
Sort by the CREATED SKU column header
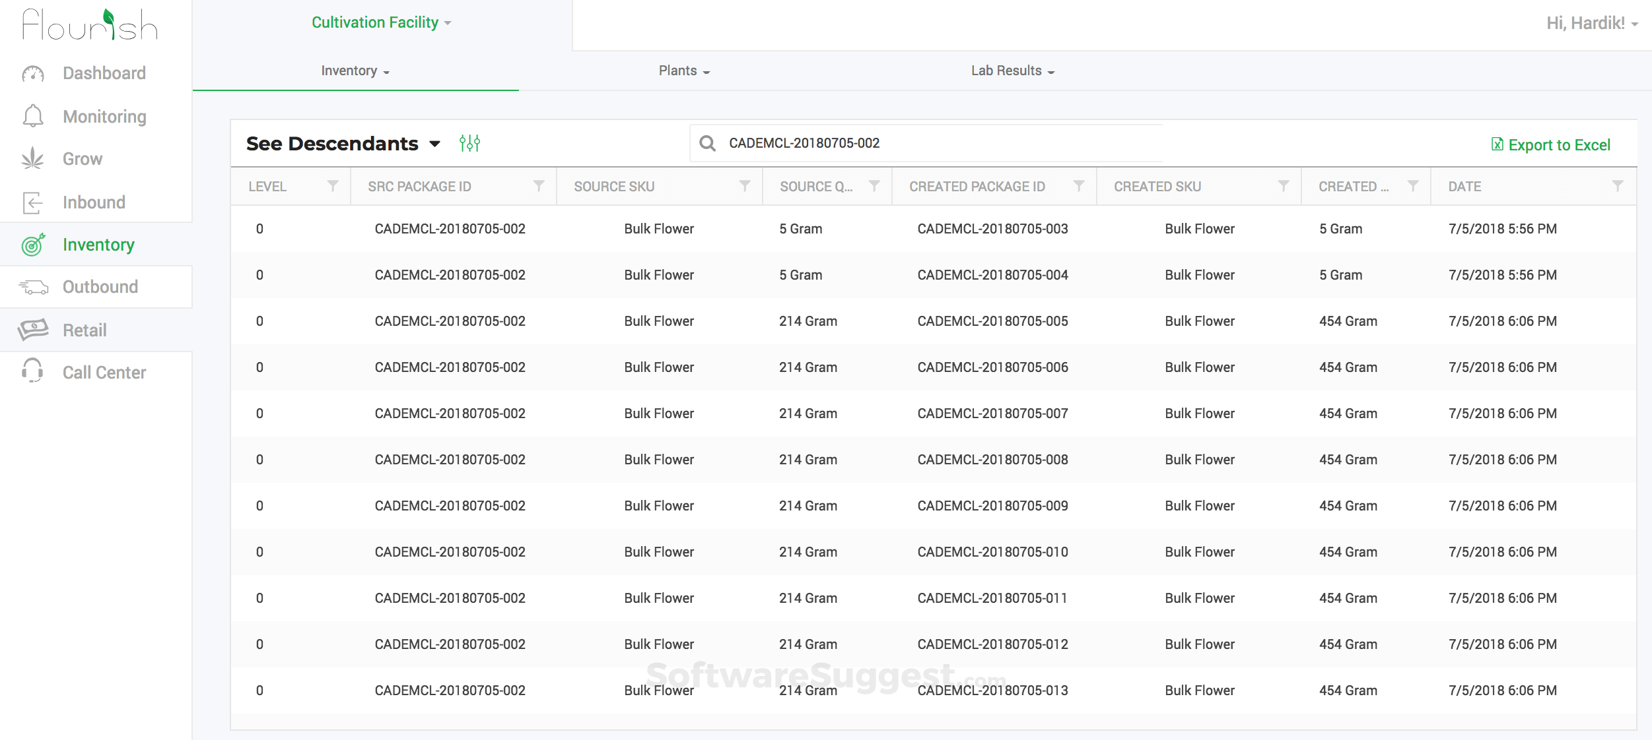(1157, 187)
